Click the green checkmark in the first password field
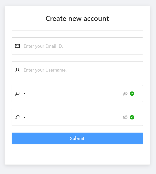The width and height of the screenshot is (156, 174). coord(132,94)
